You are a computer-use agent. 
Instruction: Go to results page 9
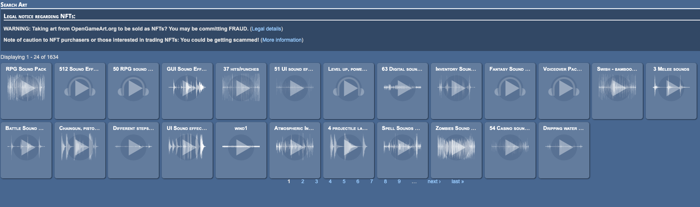tap(399, 181)
